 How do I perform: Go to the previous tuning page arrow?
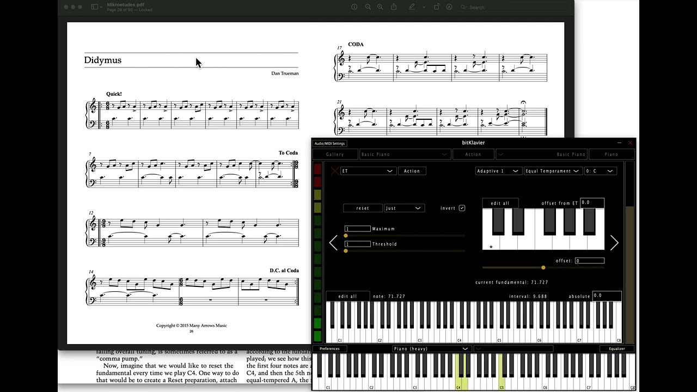(x=333, y=243)
